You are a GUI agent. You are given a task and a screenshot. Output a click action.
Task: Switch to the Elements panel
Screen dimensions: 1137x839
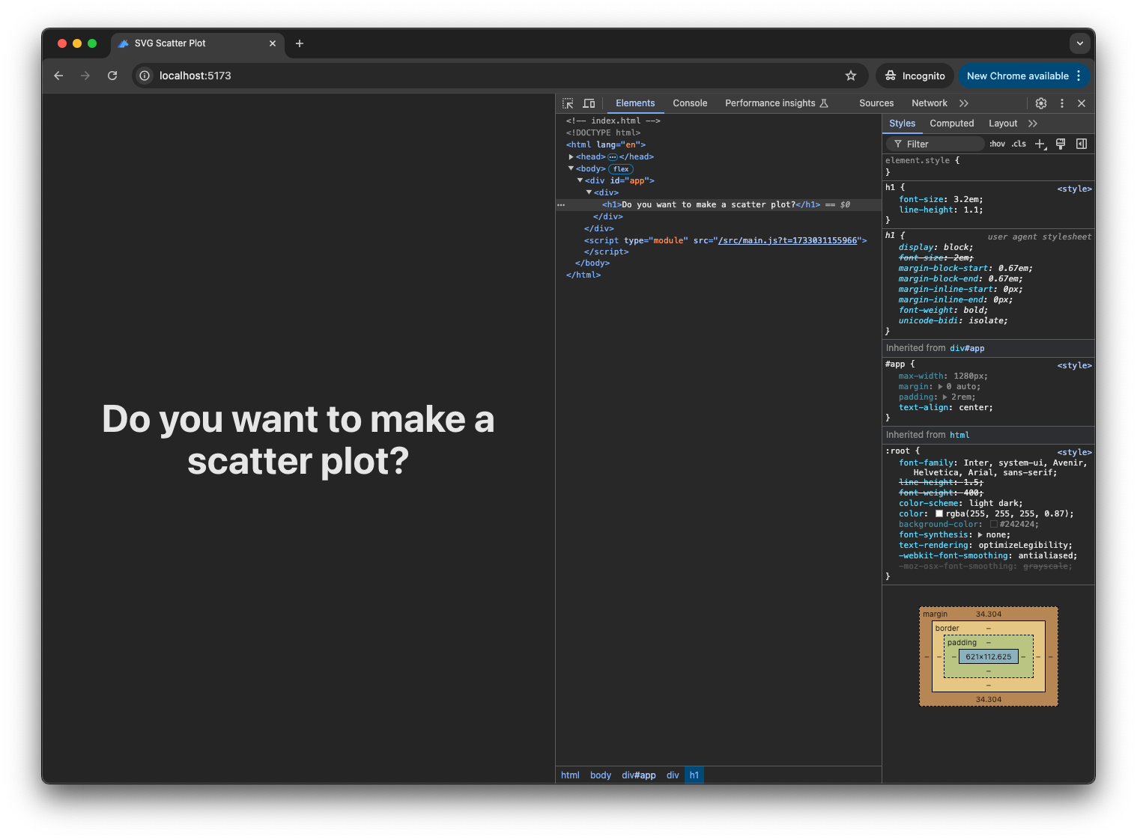(x=635, y=103)
